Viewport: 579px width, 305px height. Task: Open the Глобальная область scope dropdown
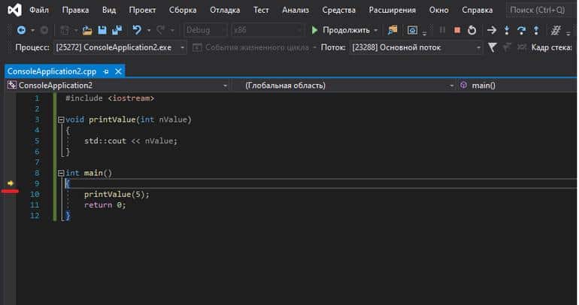tap(451, 86)
